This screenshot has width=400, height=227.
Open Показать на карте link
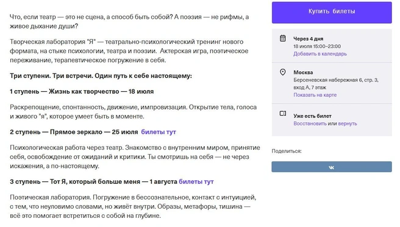[315, 95]
